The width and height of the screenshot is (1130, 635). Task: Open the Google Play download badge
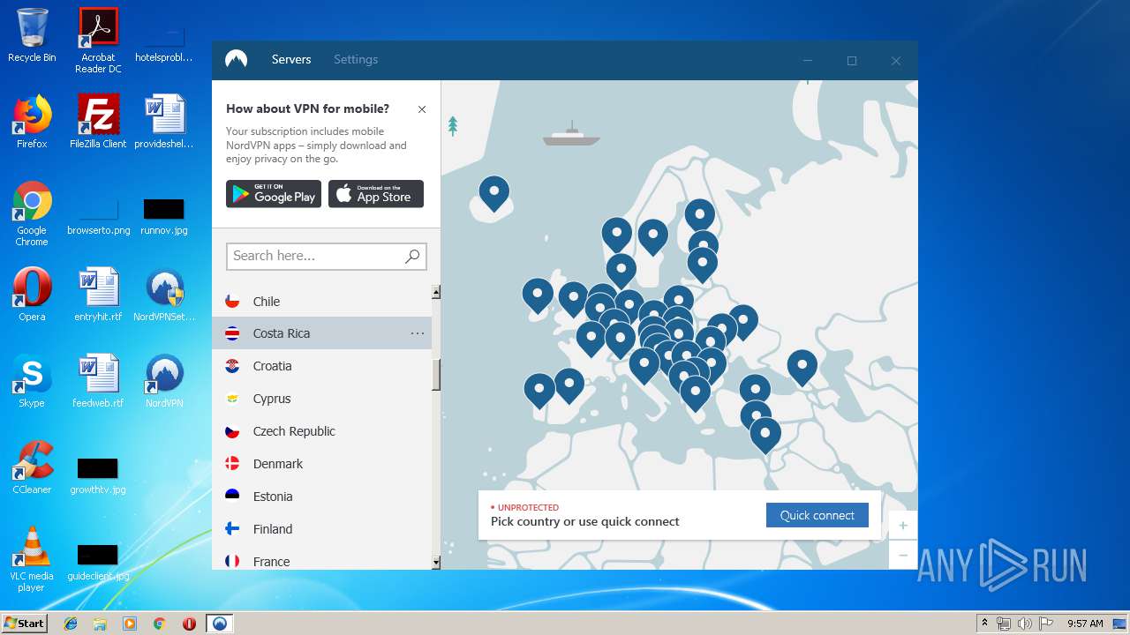(274, 194)
